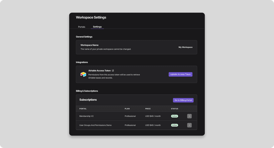Click Active status badge of User Groups Demo

point(174,125)
